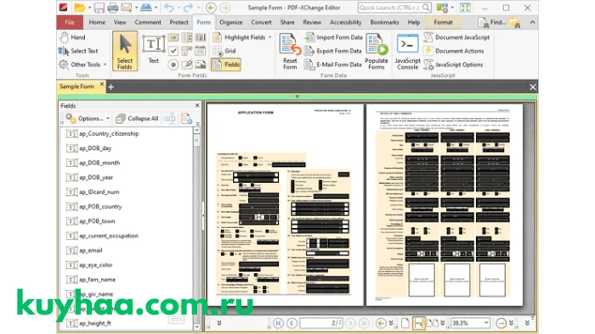Expand the Highlight Fields dropdown
595x334 pixels.
pyautogui.click(x=269, y=37)
